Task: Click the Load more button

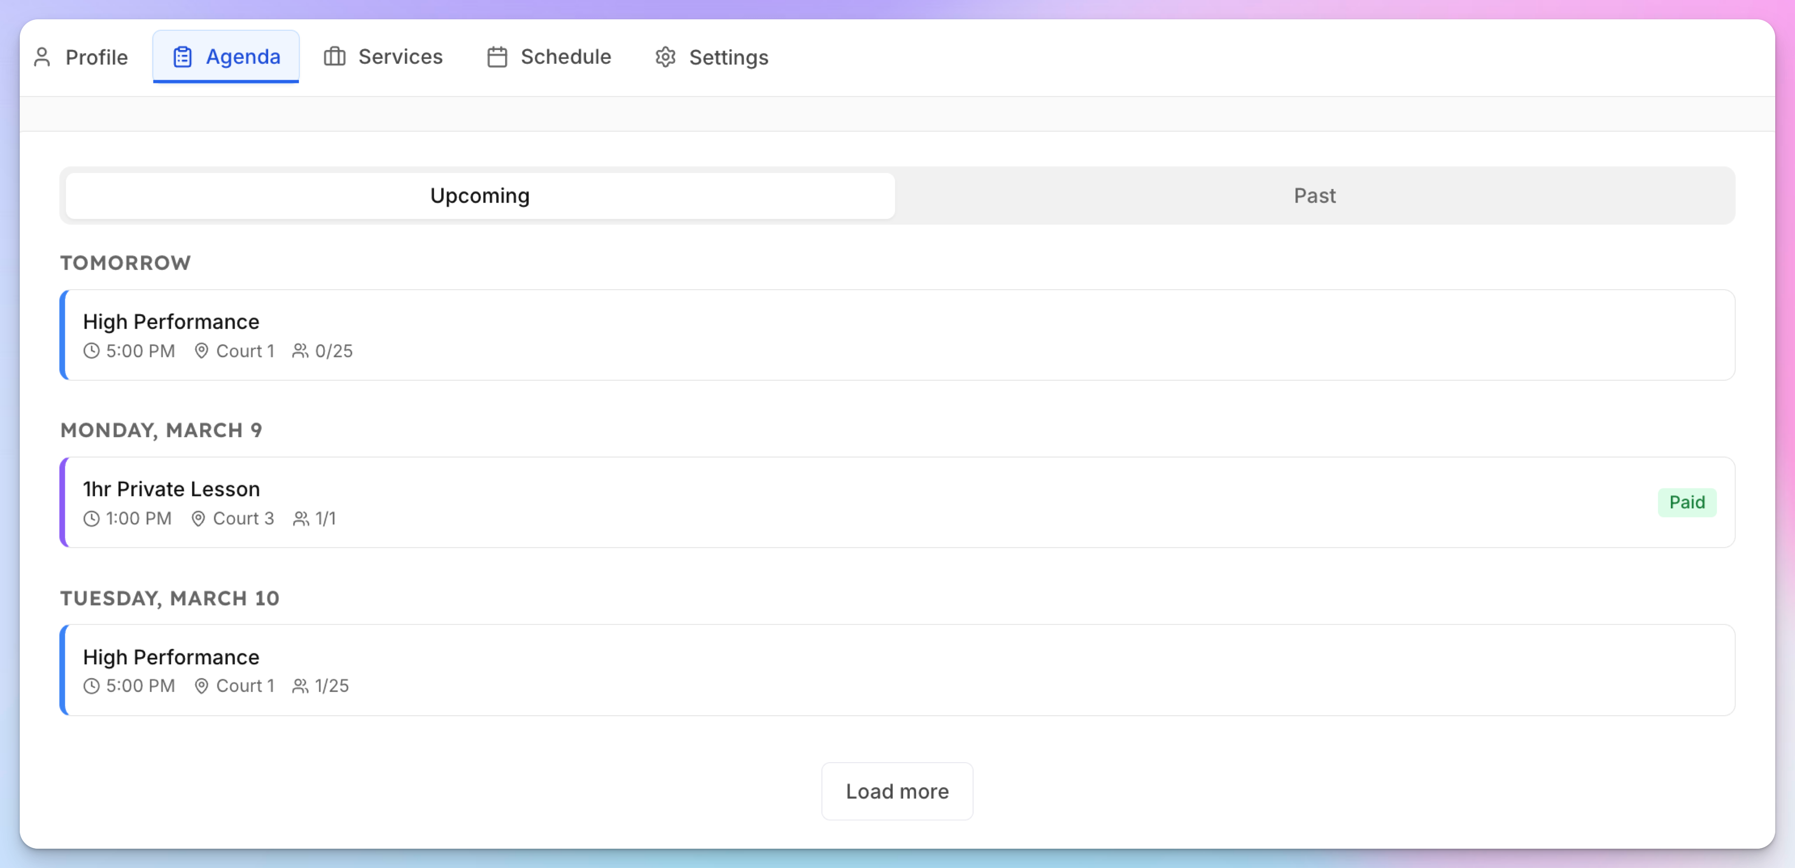Action: (x=897, y=791)
